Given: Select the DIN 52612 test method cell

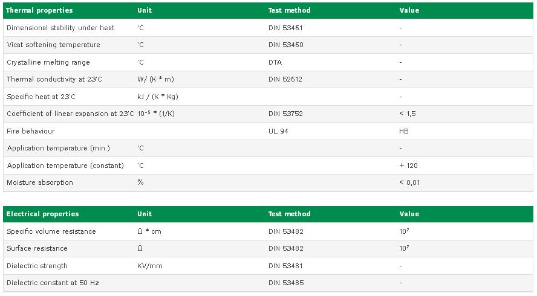Looking at the screenshot, I should click(x=285, y=79).
